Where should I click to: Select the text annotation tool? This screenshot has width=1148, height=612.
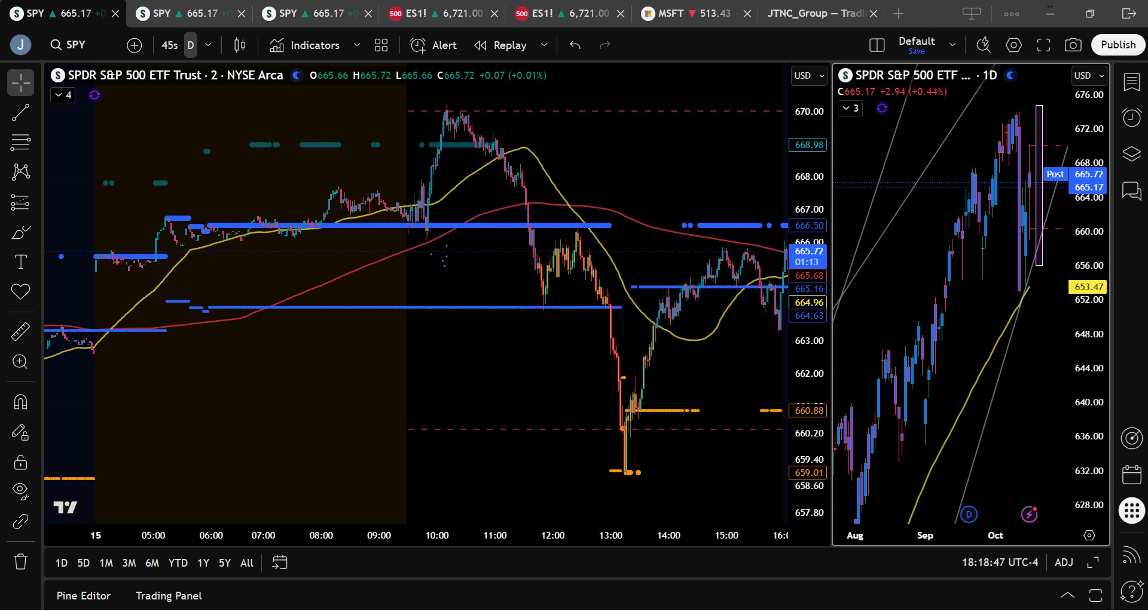(20, 262)
